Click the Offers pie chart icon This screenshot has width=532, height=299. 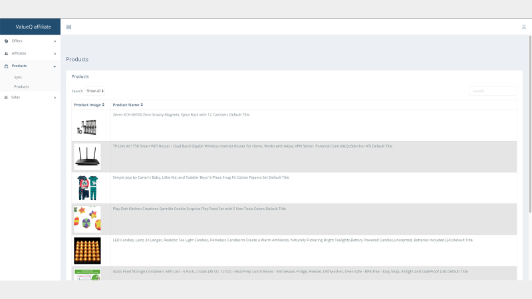click(x=6, y=41)
